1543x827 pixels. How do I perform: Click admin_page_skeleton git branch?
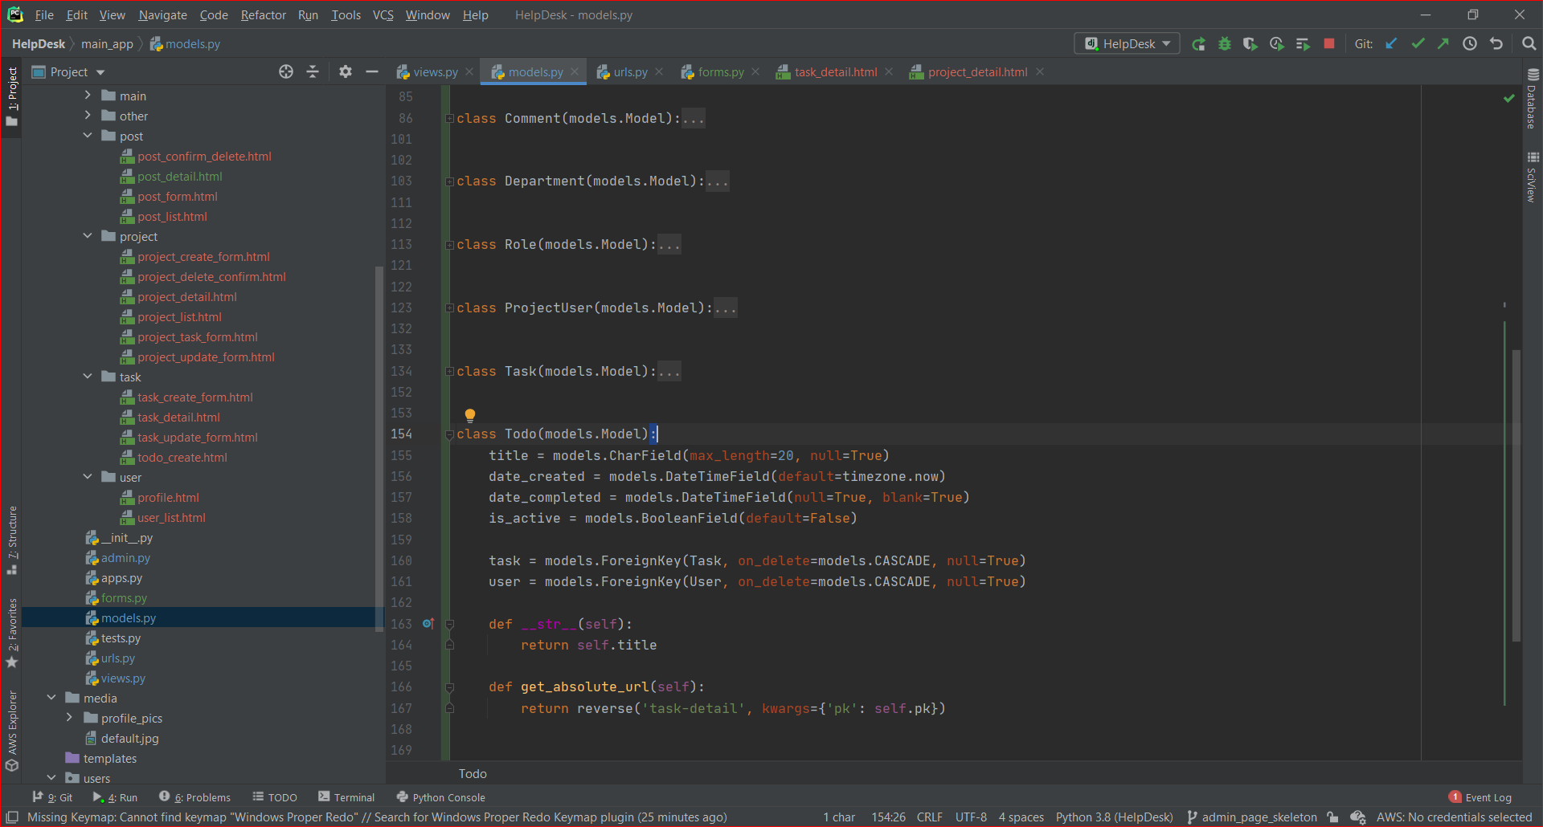pos(1252,817)
